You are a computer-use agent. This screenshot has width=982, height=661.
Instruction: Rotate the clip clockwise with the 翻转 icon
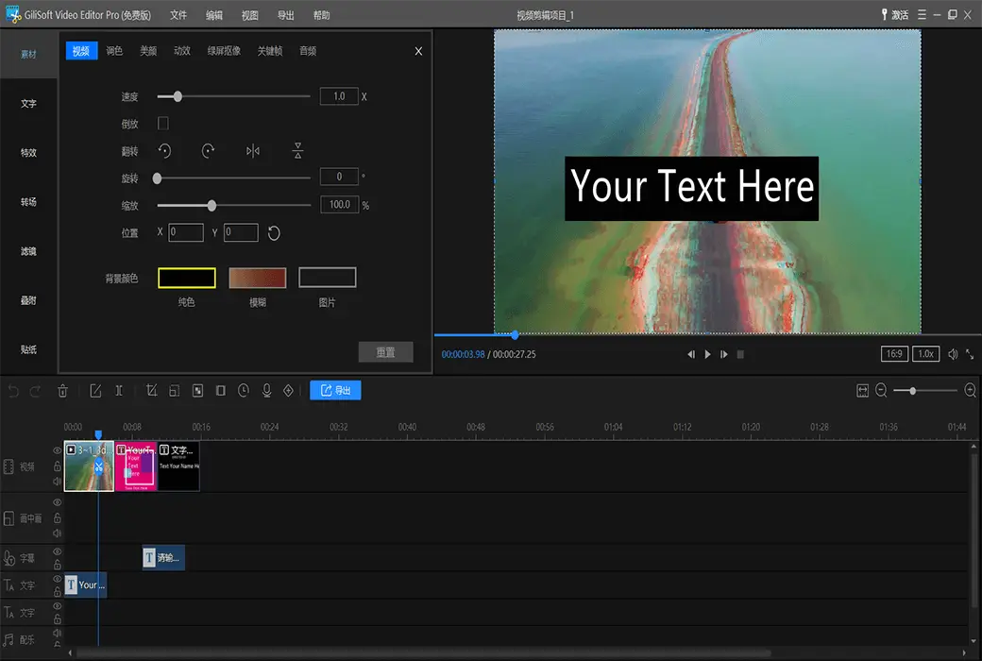pos(208,151)
